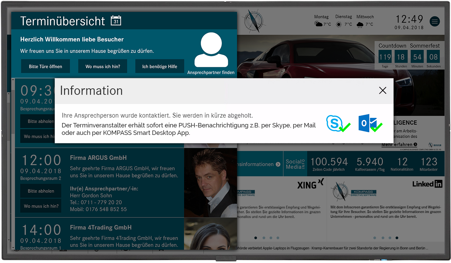Click Wo muss ich hin? for ARGUS appointment

pos(41,206)
